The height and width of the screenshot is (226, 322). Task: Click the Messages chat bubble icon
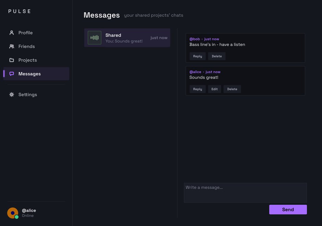coord(12,74)
